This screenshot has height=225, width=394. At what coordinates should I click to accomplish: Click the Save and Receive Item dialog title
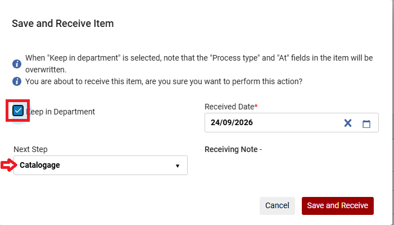[63, 24]
